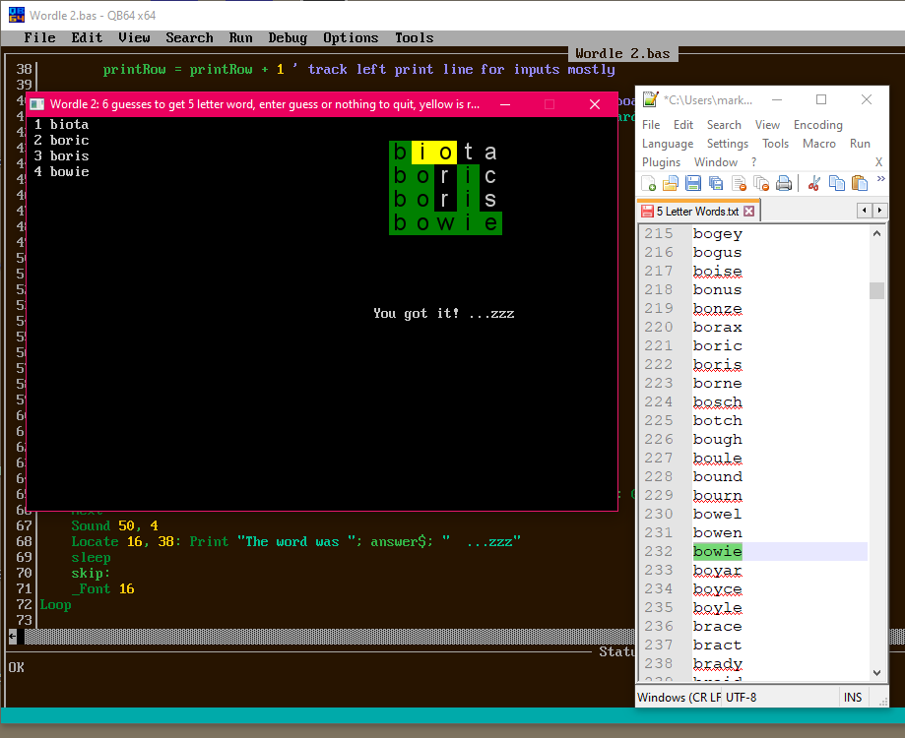Click the UTF-8 encoding in status bar
The height and width of the screenshot is (738, 905).
742,697
